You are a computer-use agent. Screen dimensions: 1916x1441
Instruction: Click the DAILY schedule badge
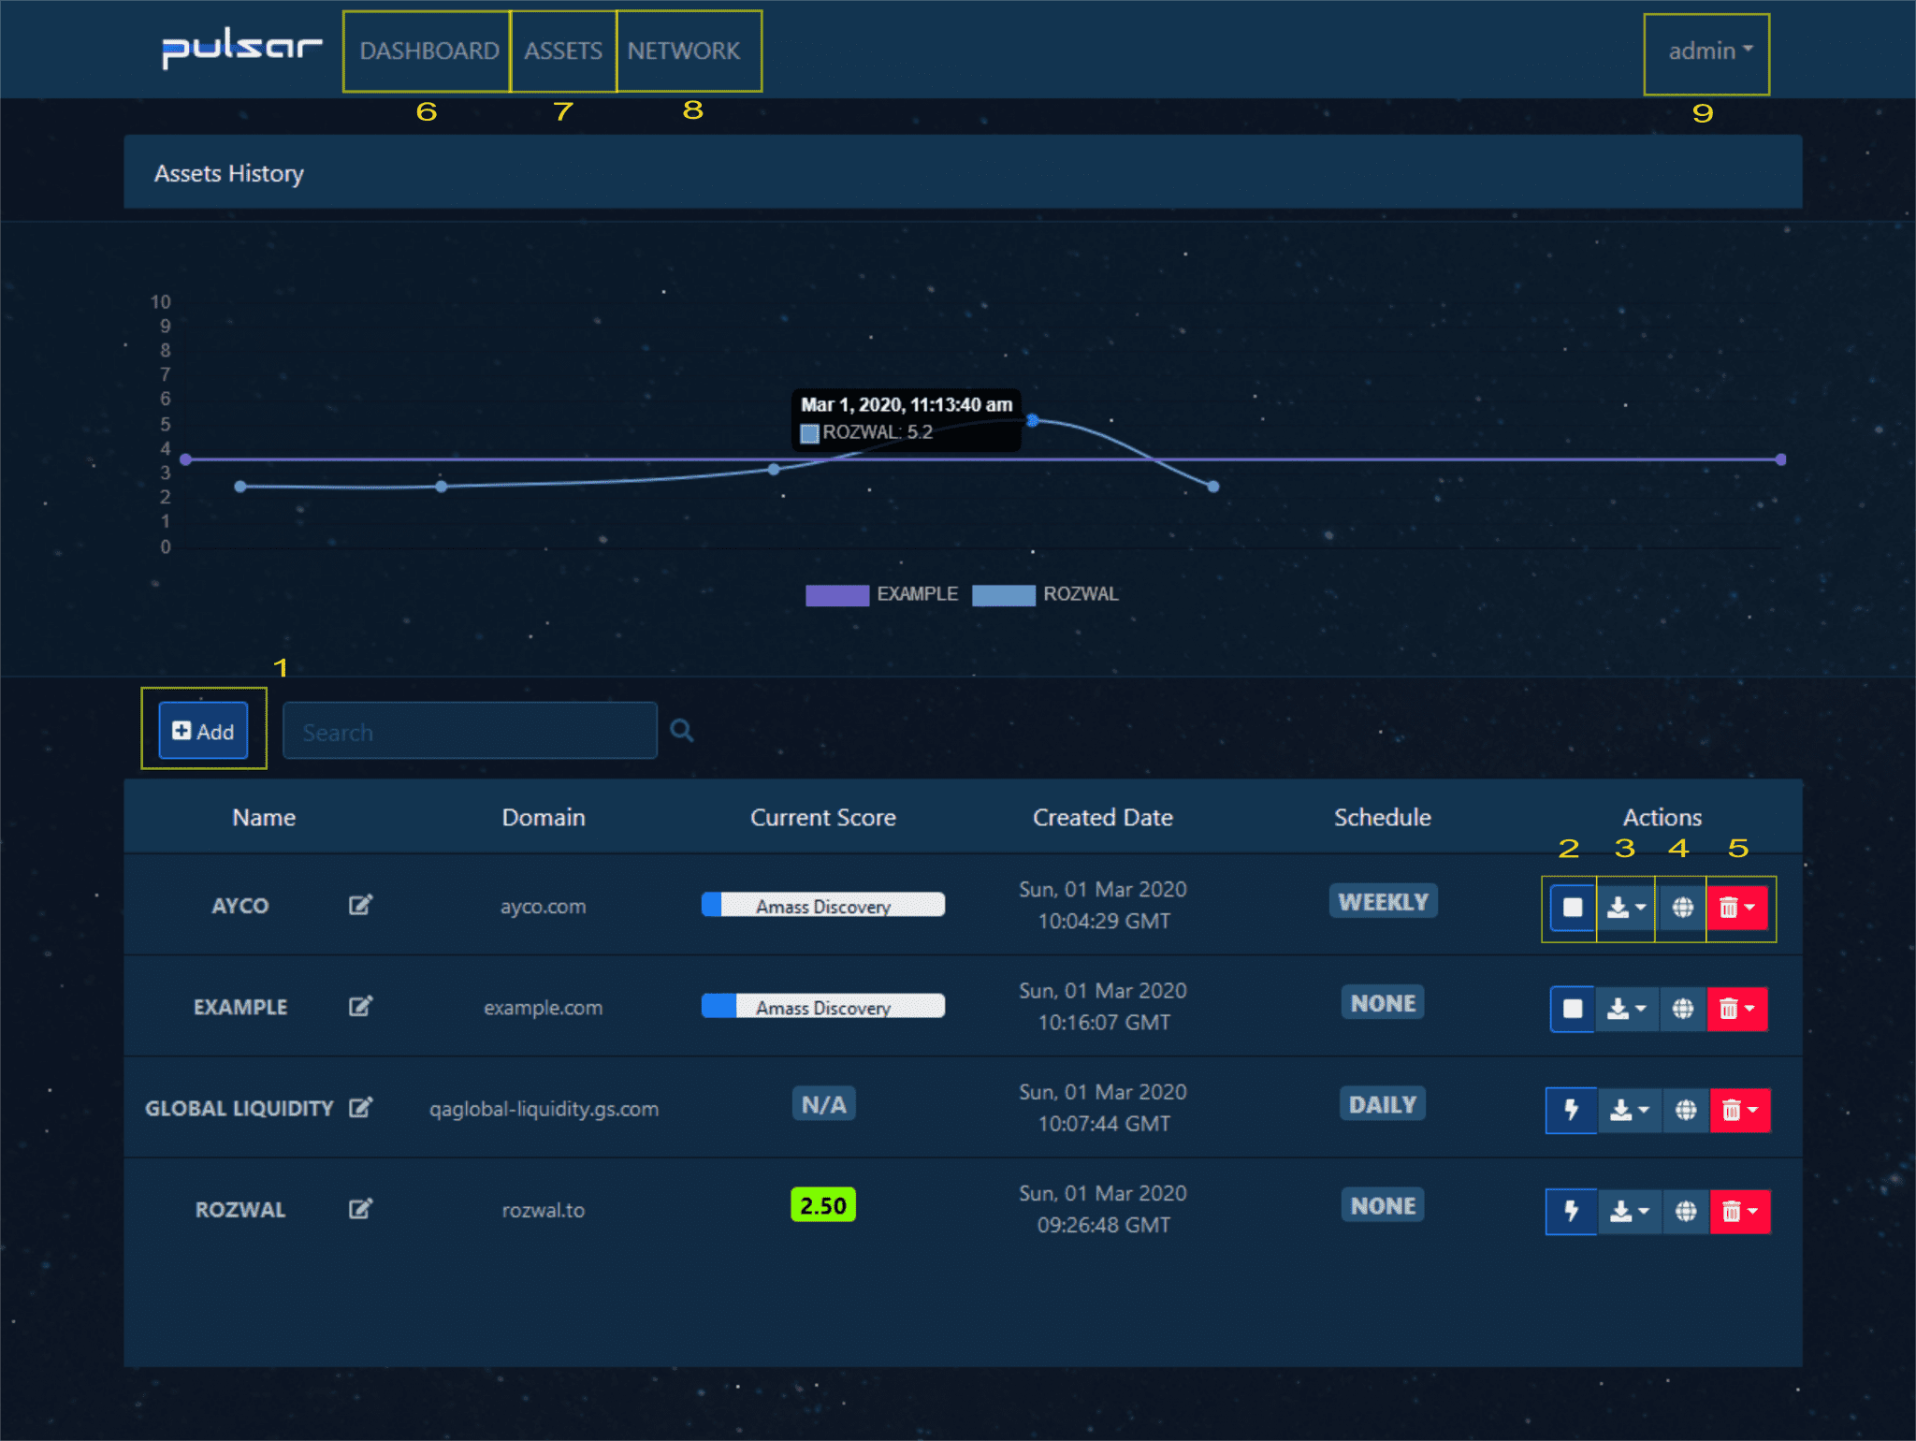pyautogui.click(x=1383, y=1104)
